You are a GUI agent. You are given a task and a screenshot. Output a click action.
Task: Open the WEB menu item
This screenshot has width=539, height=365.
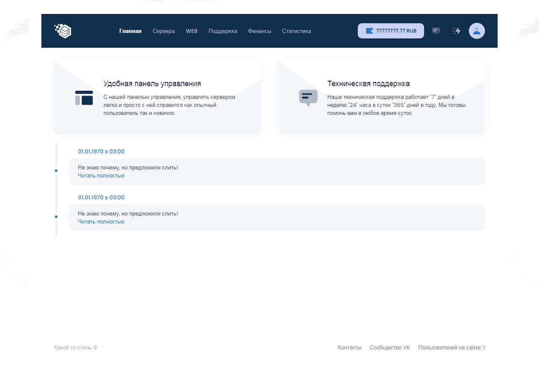[x=191, y=31]
